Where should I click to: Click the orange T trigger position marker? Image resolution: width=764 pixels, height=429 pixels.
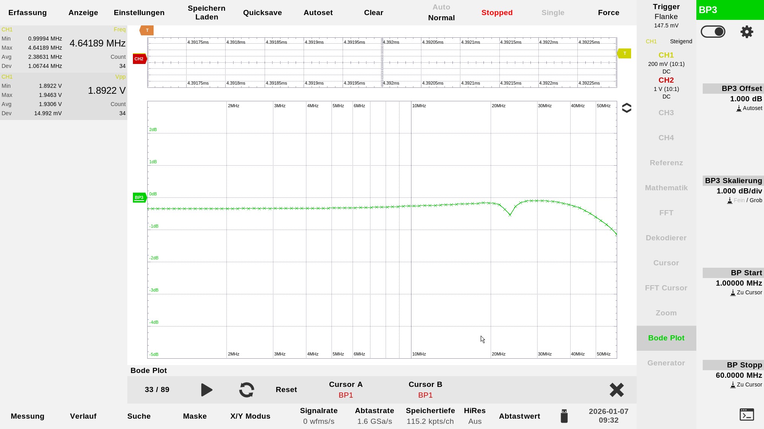147,30
